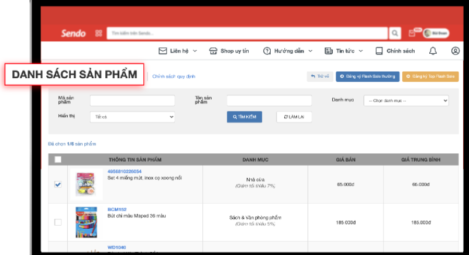The height and width of the screenshot is (255, 469).
Task: Open the Chọn danh mục category dropdown
Action: pos(406,101)
